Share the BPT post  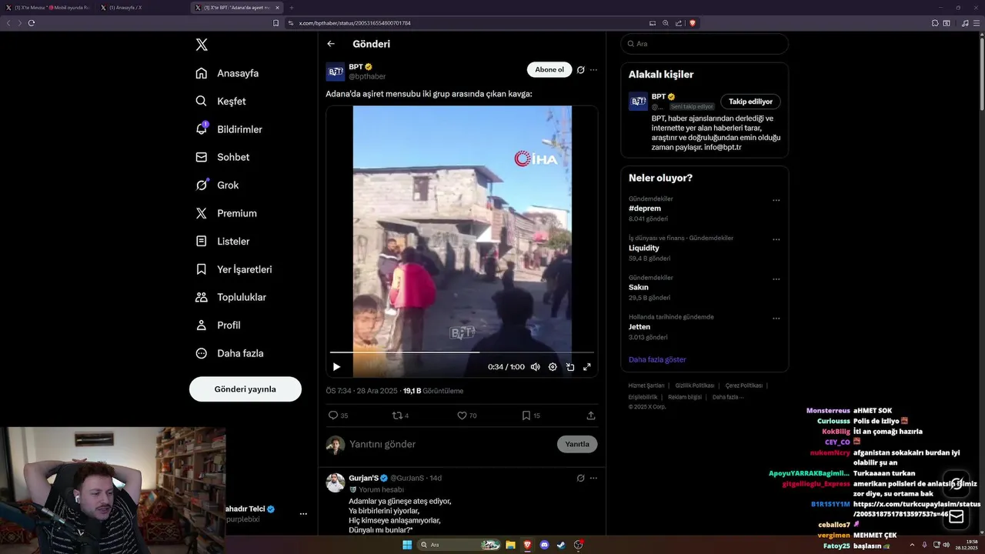click(x=591, y=415)
